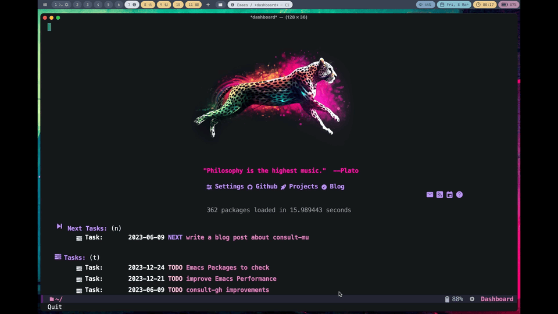The width and height of the screenshot is (558, 314).
Task: Click the Next Tasks skip-forward icon
Action: pyautogui.click(x=59, y=226)
